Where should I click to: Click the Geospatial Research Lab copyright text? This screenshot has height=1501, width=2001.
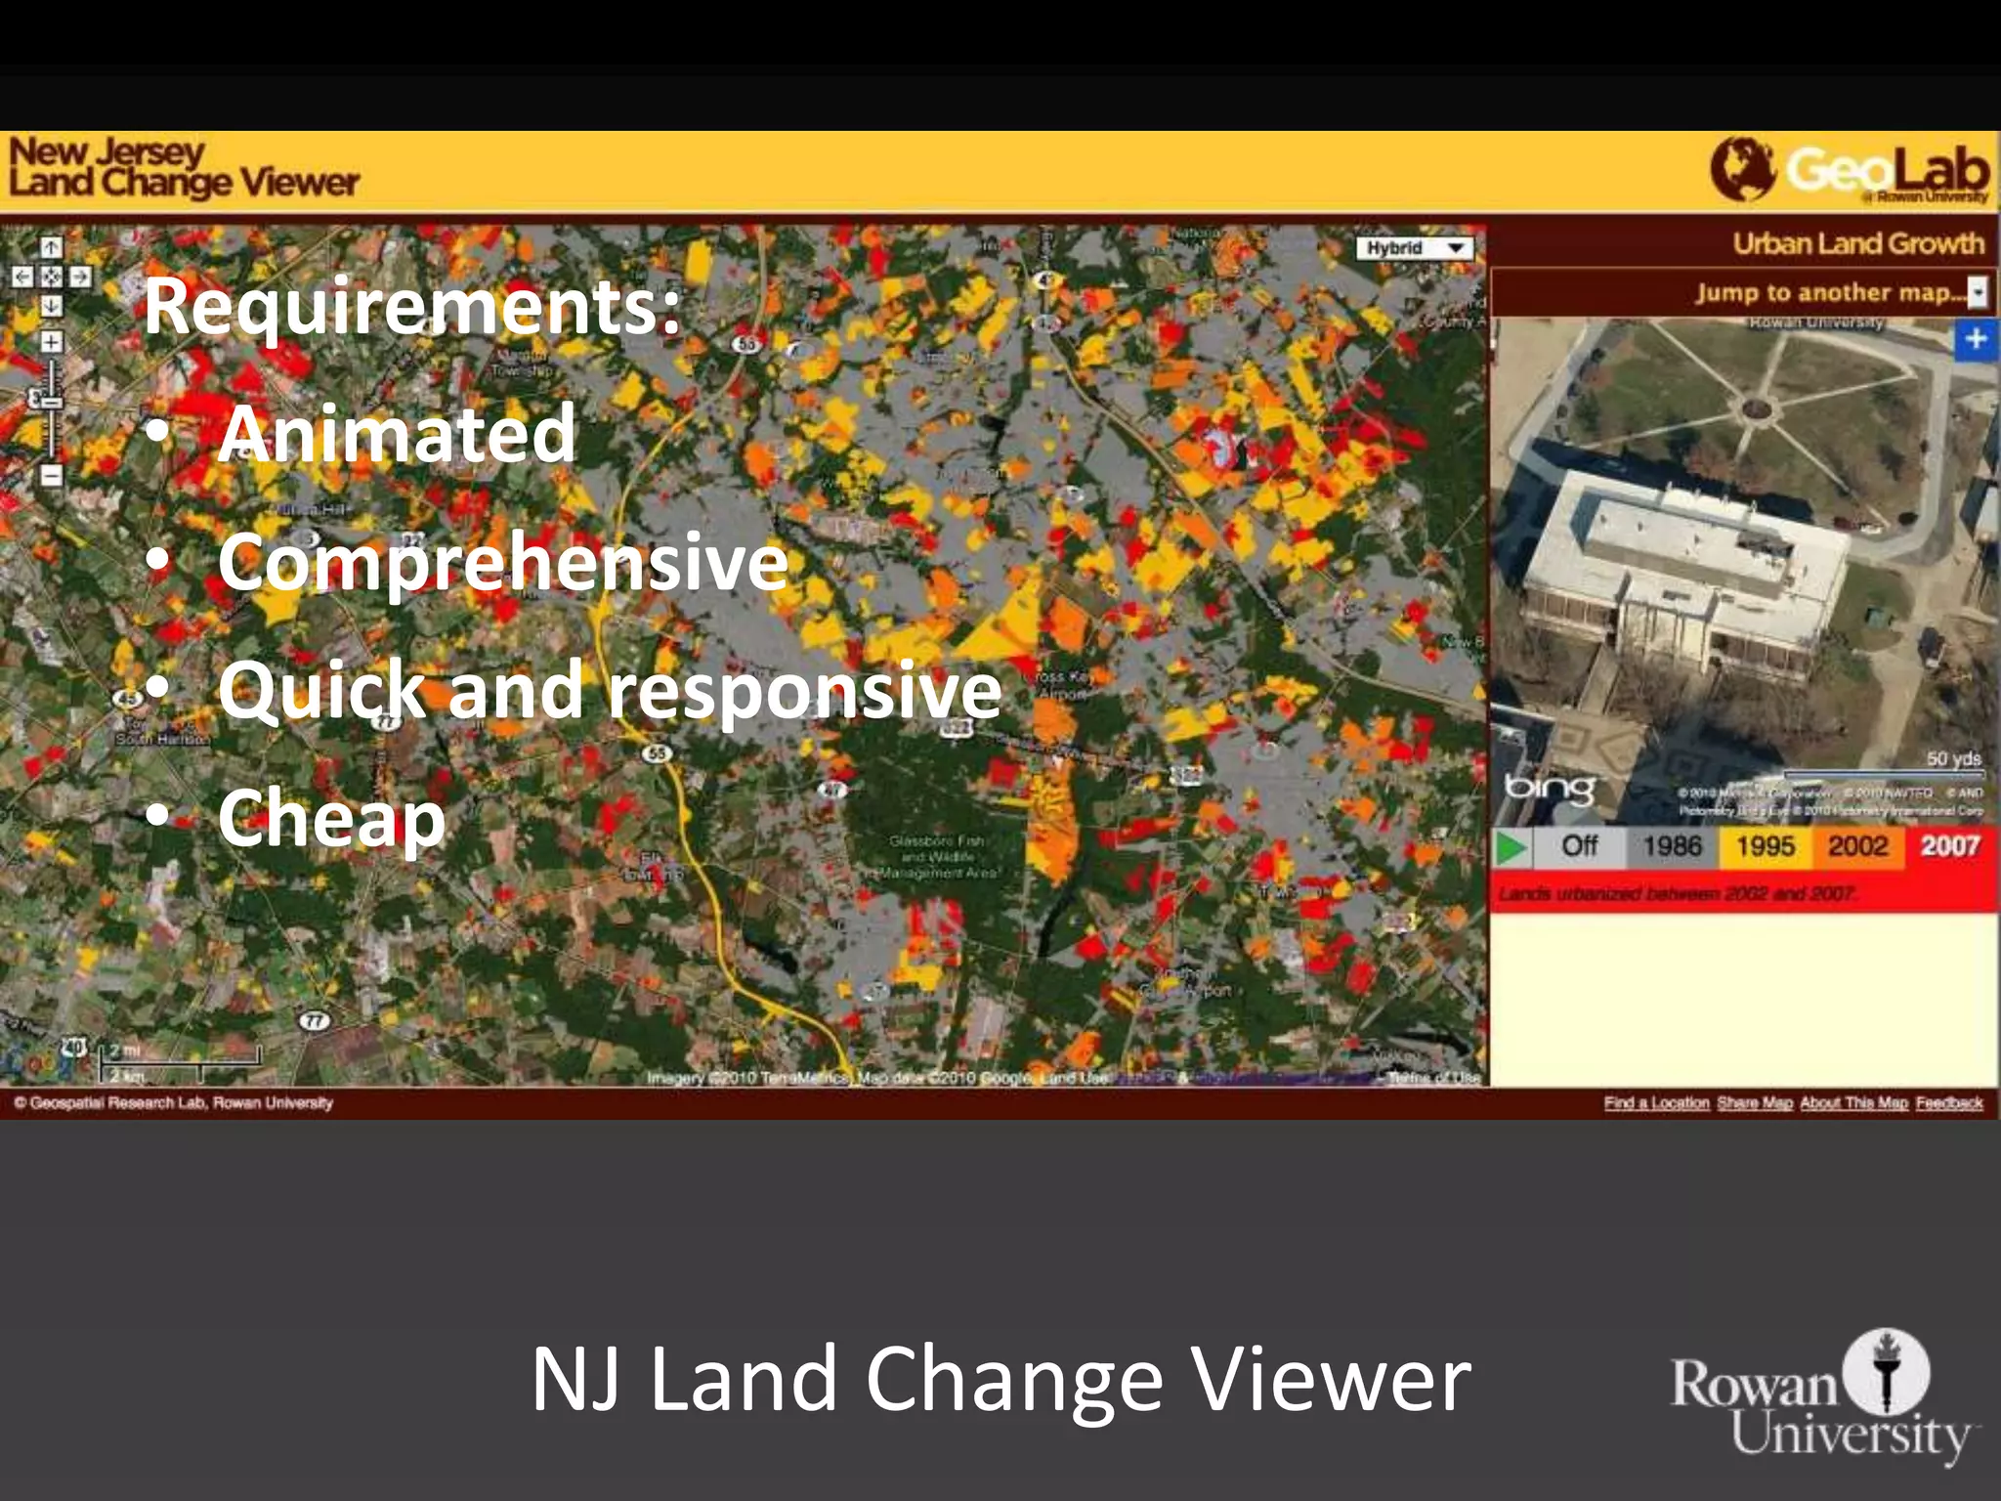pos(174,1102)
